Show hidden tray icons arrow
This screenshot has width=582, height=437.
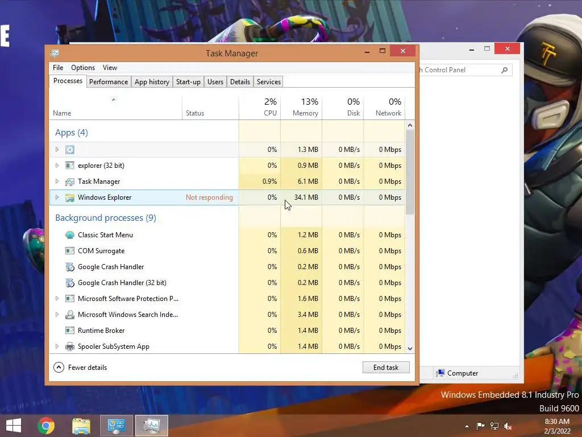click(x=467, y=426)
